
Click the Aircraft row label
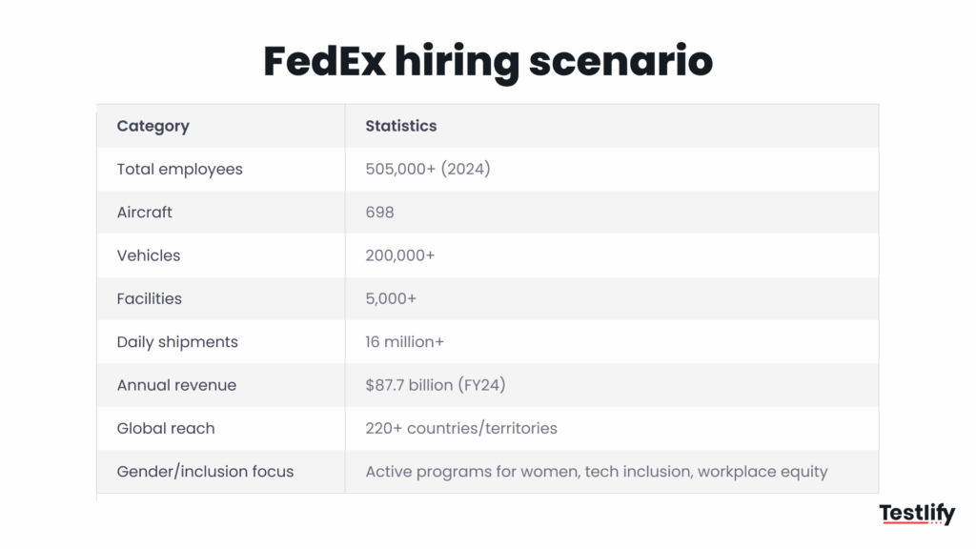[x=144, y=213]
